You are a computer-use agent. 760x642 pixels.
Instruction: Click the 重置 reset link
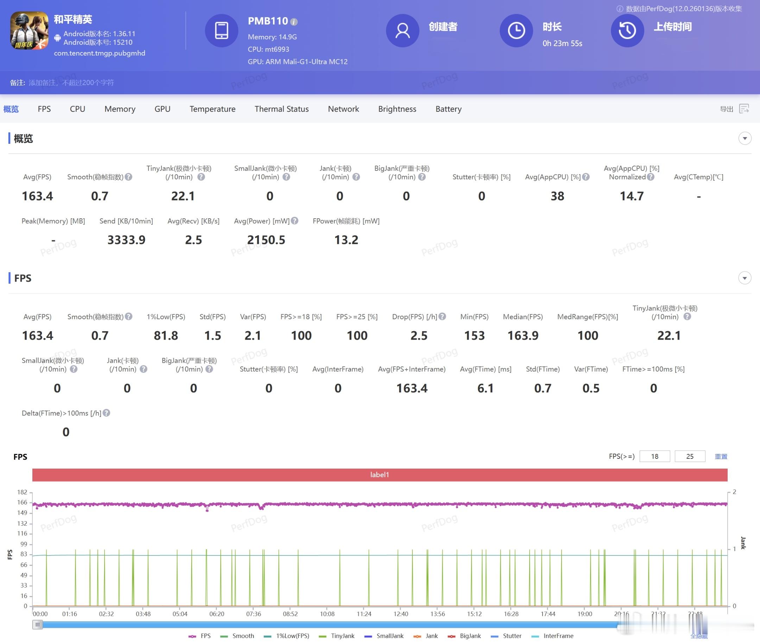721,456
